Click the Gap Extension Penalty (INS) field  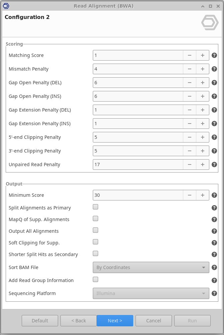tap(138, 124)
